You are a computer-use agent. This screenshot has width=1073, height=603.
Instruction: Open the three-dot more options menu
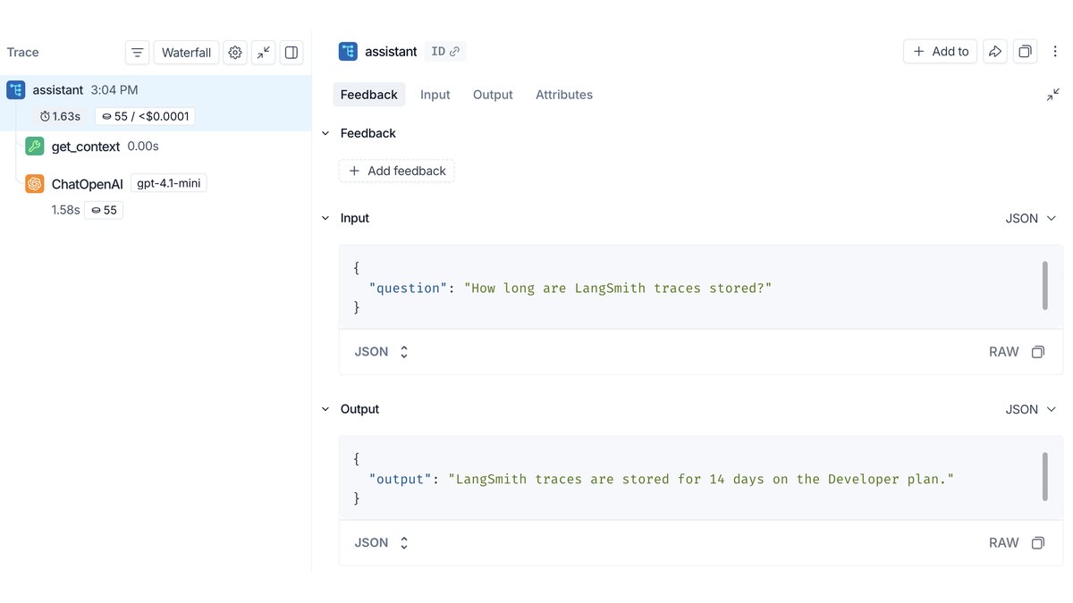click(1055, 52)
